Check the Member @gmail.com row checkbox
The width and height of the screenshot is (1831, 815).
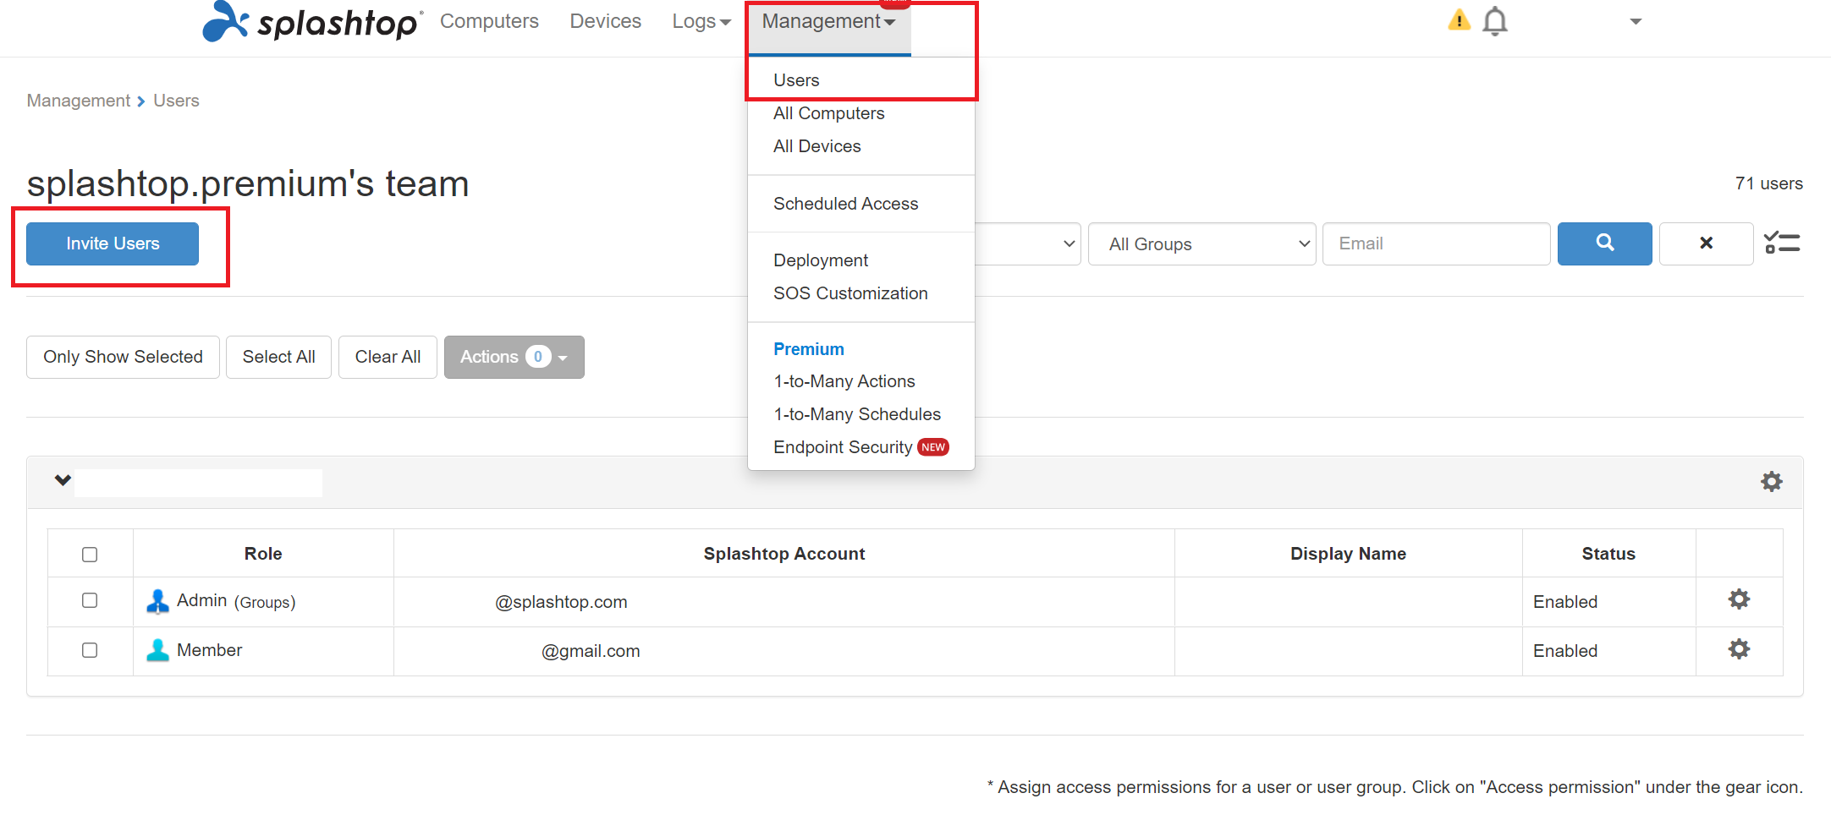click(90, 650)
